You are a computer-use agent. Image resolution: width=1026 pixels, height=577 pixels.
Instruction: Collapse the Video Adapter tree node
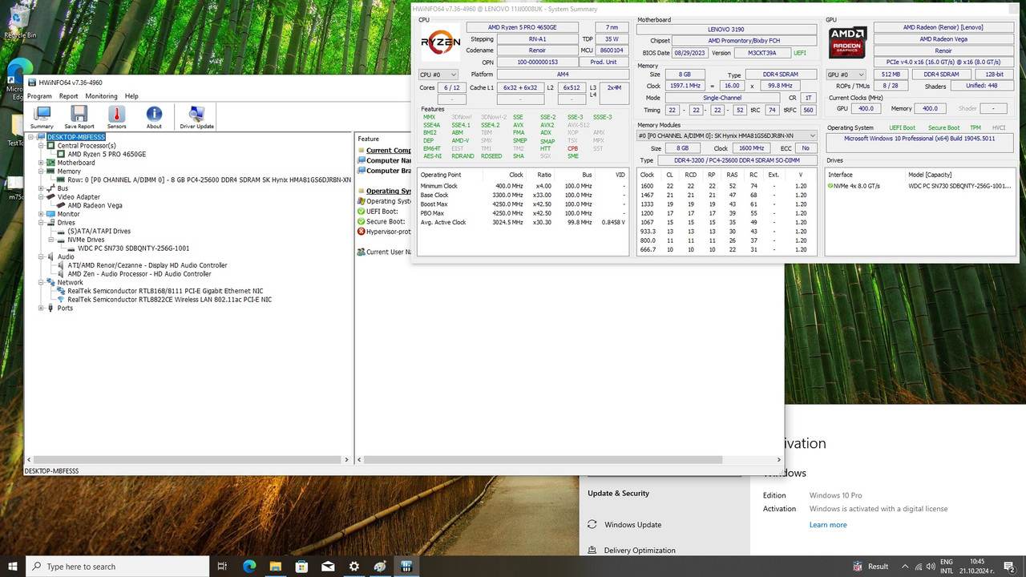[x=41, y=197]
